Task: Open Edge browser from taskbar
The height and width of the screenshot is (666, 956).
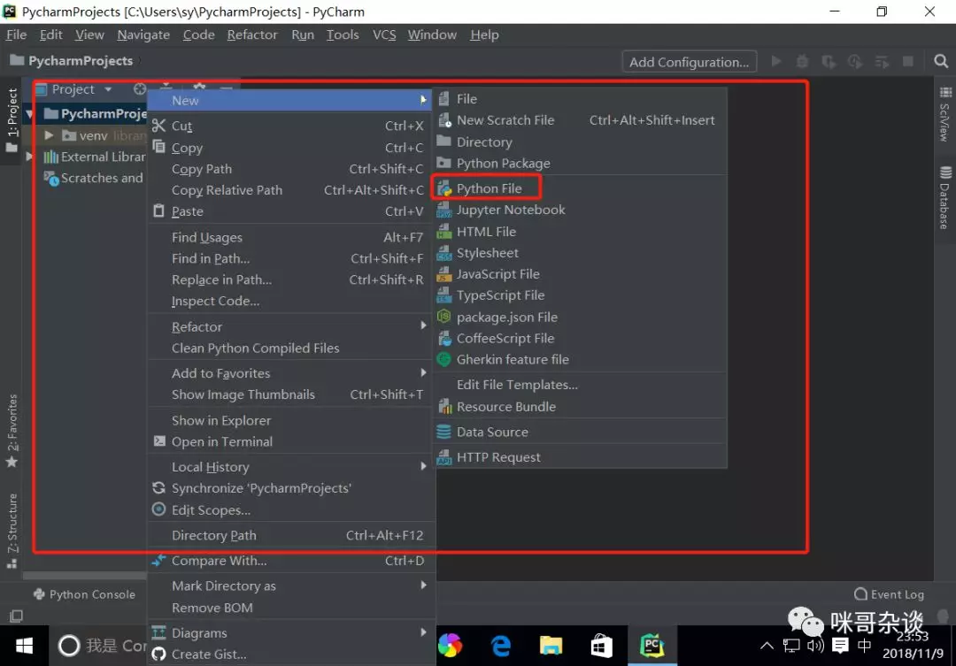Action: 501,646
